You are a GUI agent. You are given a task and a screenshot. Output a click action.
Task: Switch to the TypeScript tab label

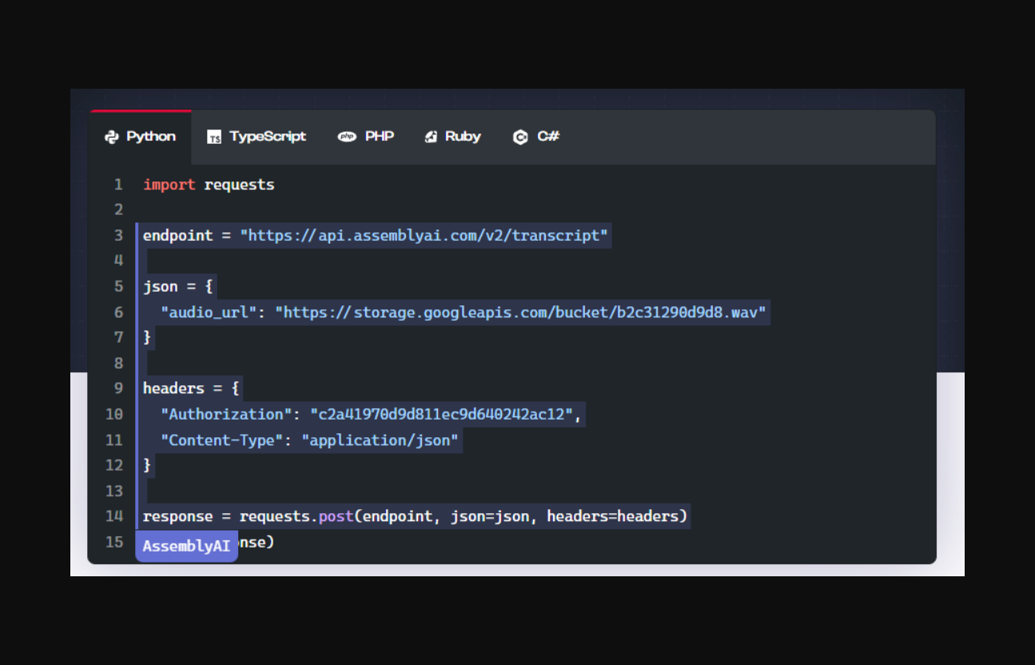pos(268,137)
